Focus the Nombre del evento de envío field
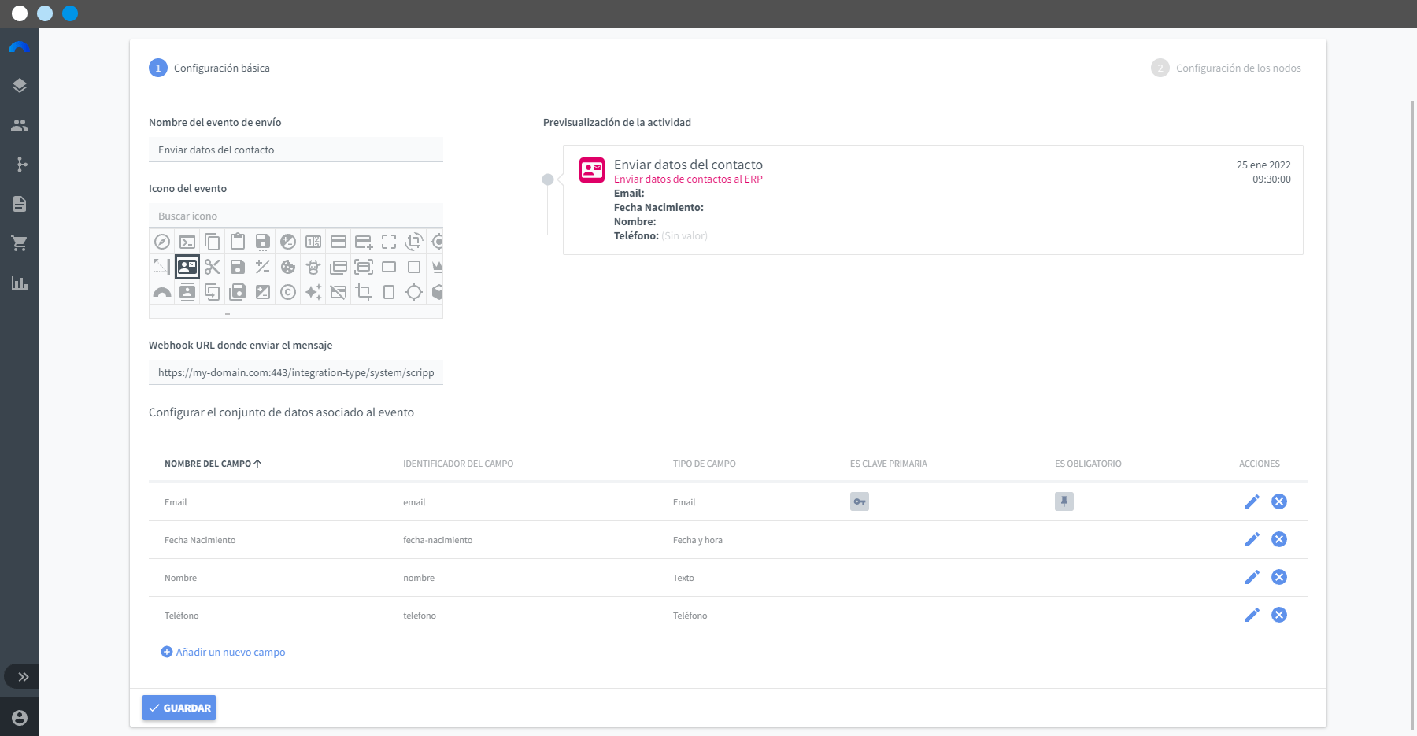 296,150
